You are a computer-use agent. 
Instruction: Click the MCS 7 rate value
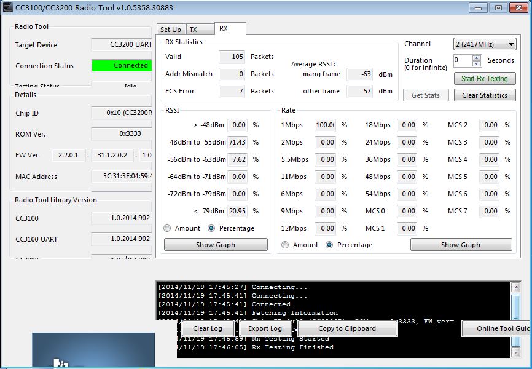[x=489, y=211]
